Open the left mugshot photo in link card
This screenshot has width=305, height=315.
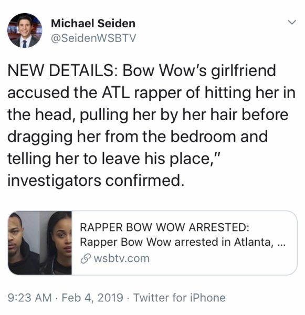click(24, 243)
